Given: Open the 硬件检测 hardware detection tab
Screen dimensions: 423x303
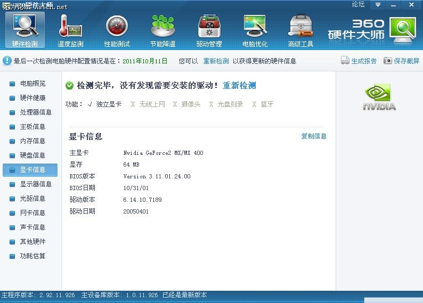Looking at the screenshot, I should pos(25,30).
